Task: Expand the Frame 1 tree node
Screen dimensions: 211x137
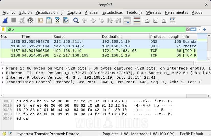Action: click(x=3, y=68)
